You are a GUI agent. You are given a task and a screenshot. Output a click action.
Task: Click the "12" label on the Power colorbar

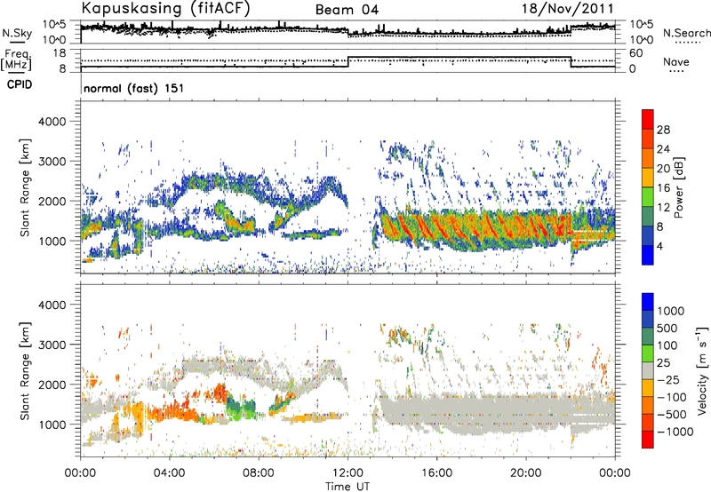[663, 208]
